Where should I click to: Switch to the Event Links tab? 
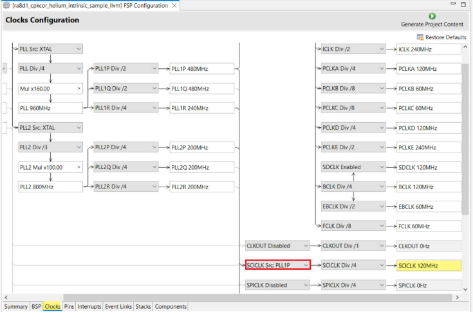(118, 307)
